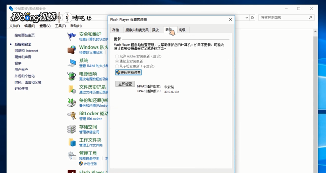This screenshot has width=326, height=173.
Task: Open the 查看(V) menu
Action: point(45,26)
